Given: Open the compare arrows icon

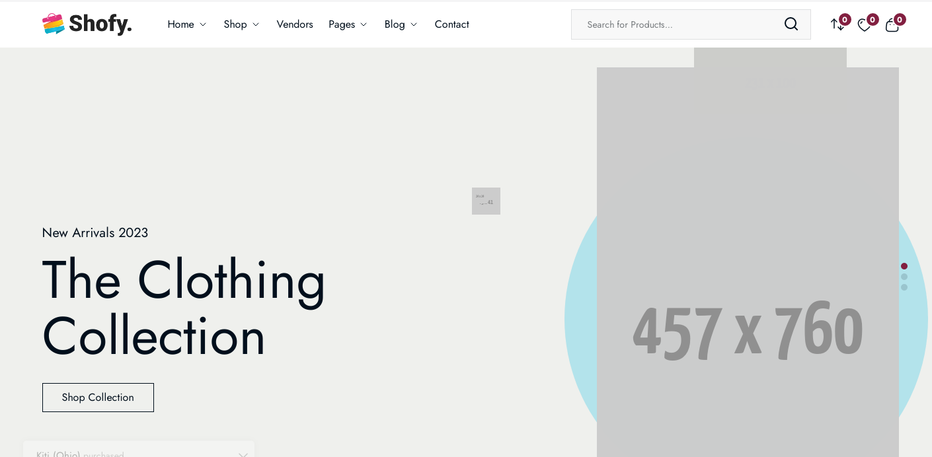Looking at the screenshot, I should coord(837,24).
